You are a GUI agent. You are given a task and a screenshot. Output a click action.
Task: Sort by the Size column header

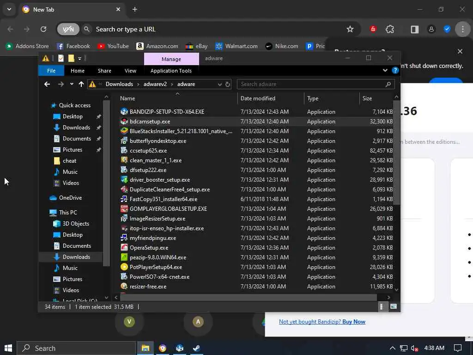tap(367, 98)
